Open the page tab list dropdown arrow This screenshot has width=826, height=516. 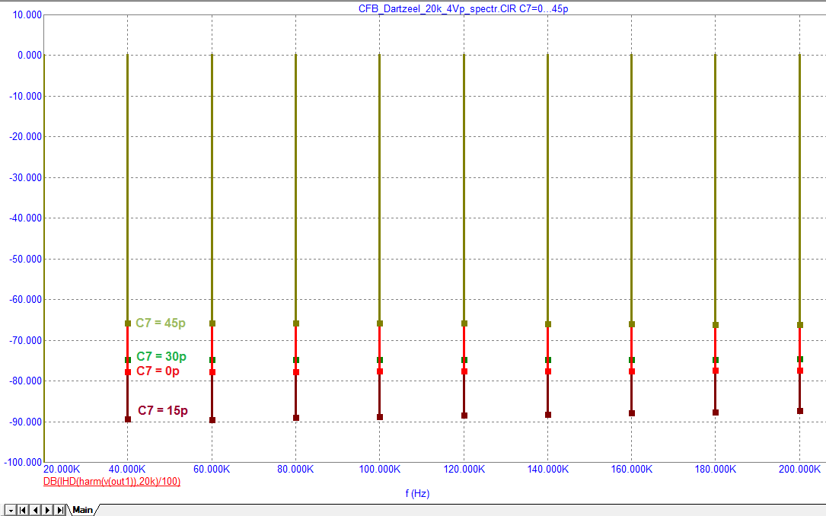point(10,510)
